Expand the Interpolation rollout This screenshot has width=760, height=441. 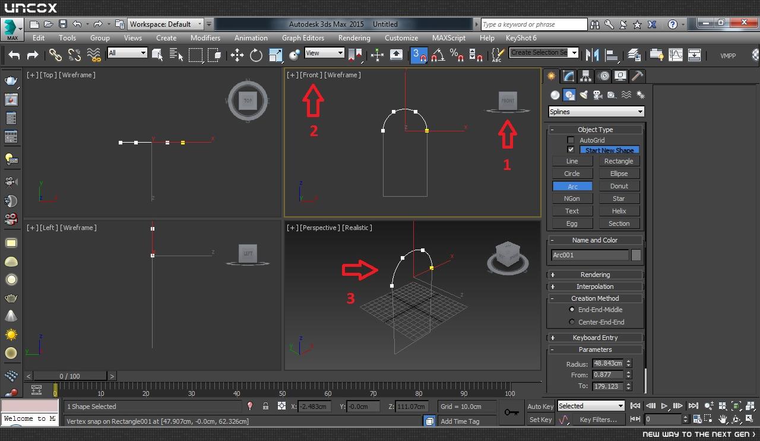[x=595, y=286]
